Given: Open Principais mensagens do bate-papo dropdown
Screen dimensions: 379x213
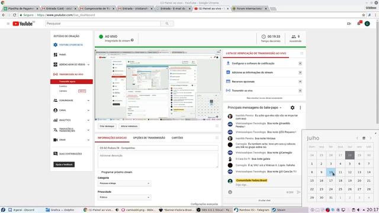Looking at the screenshot, I should point(255,108).
